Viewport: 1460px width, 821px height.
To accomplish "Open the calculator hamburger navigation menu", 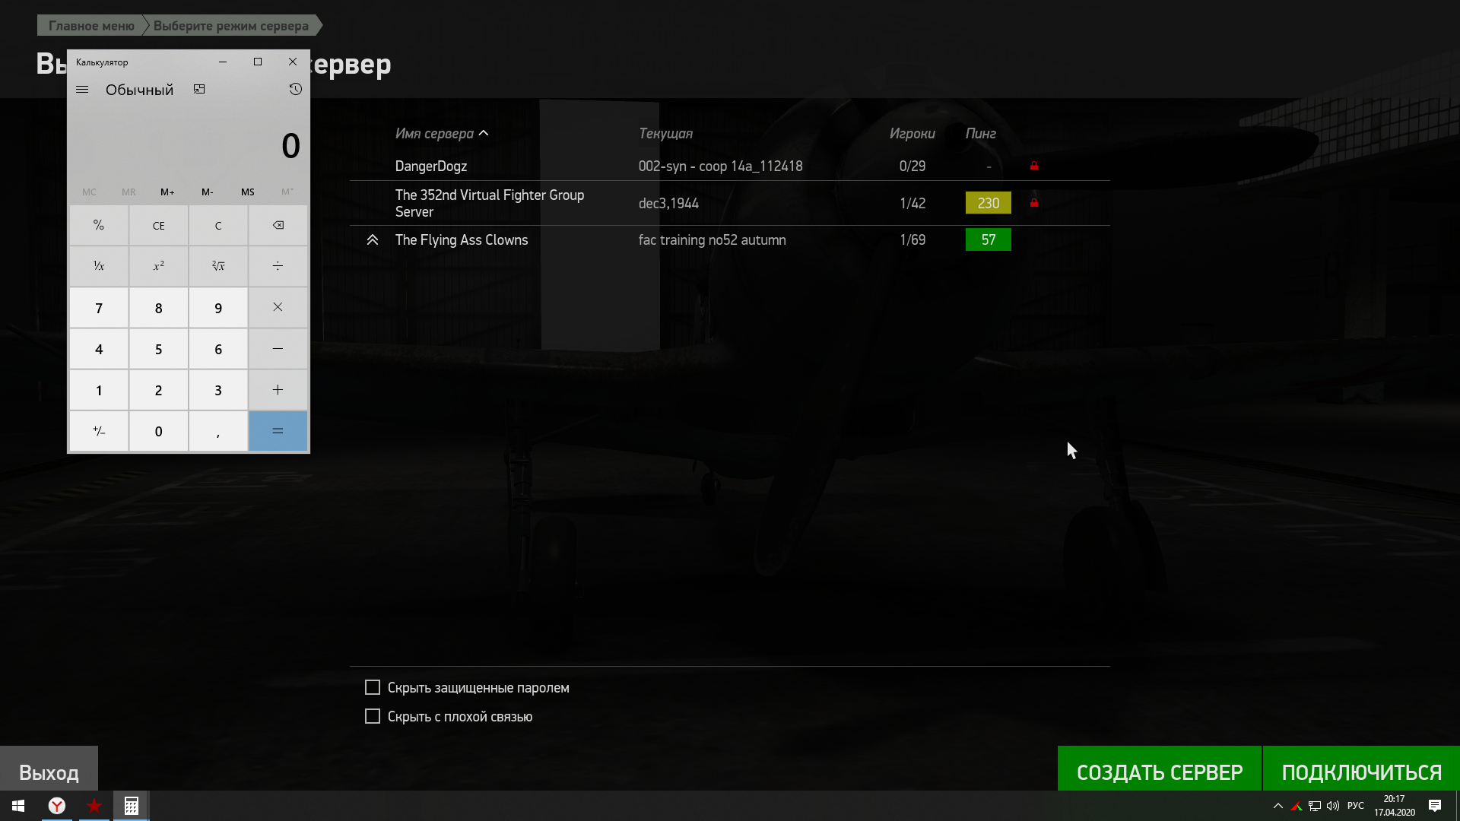I will tap(82, 90).
